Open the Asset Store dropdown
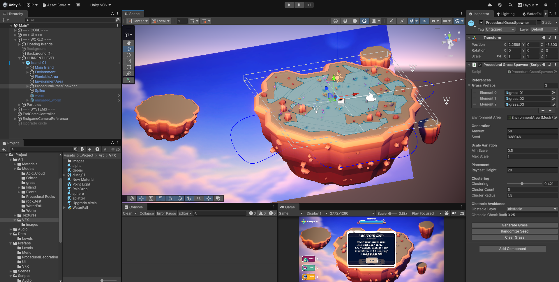The width and height of the screenshot is (559, 282). [x=56, y=5]
